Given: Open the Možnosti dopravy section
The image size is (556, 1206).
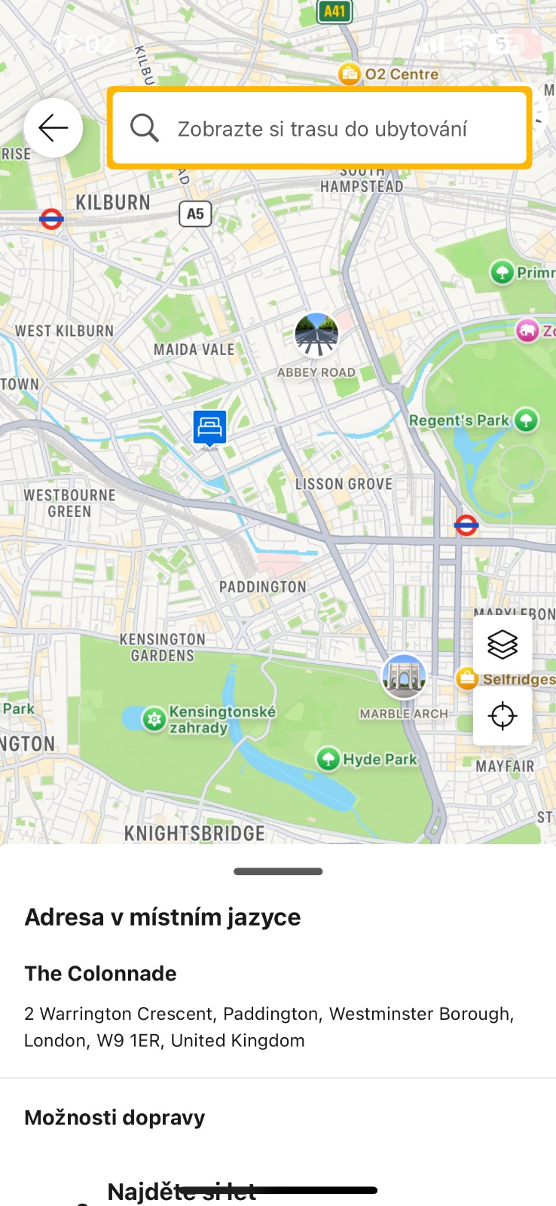Looking at the screenshot, I should point(115,1117).
